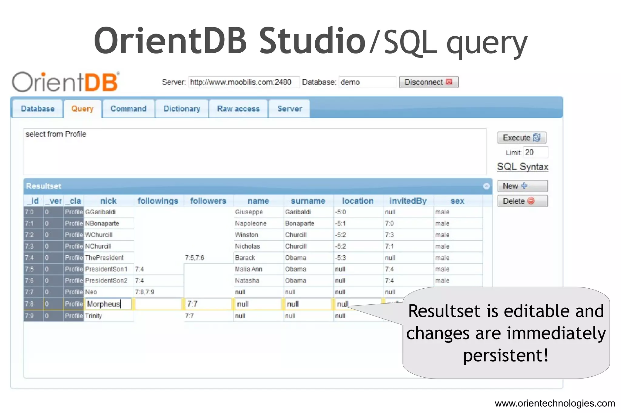Click the Nicholas name cell
This screenshot has width=621, height=413.
point(258,246)
